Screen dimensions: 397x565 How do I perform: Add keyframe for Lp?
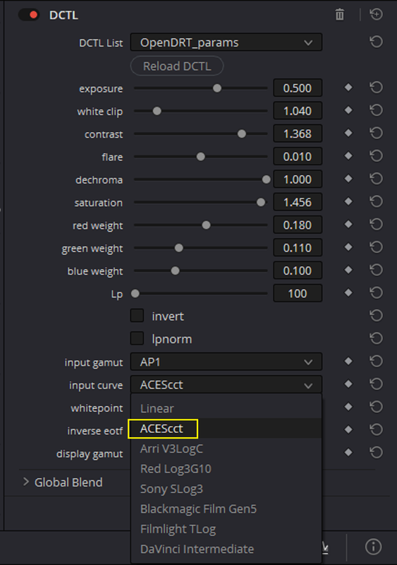[348, 292]
